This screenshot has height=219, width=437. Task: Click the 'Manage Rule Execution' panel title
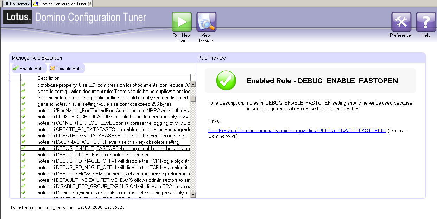tap(37, 58)
